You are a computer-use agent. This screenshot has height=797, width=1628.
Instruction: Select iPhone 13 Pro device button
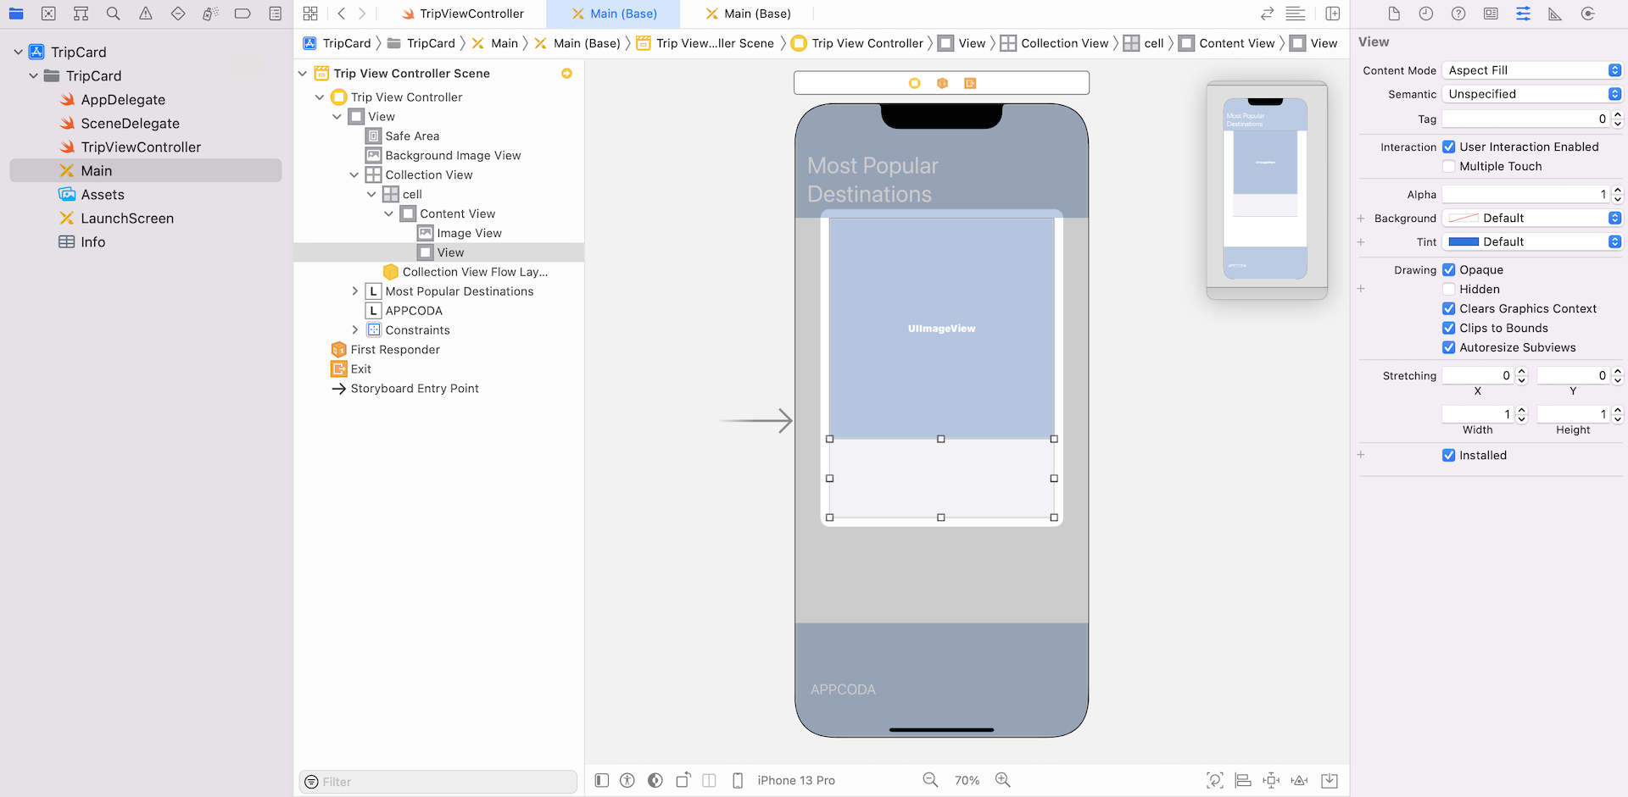pos(795,780)
